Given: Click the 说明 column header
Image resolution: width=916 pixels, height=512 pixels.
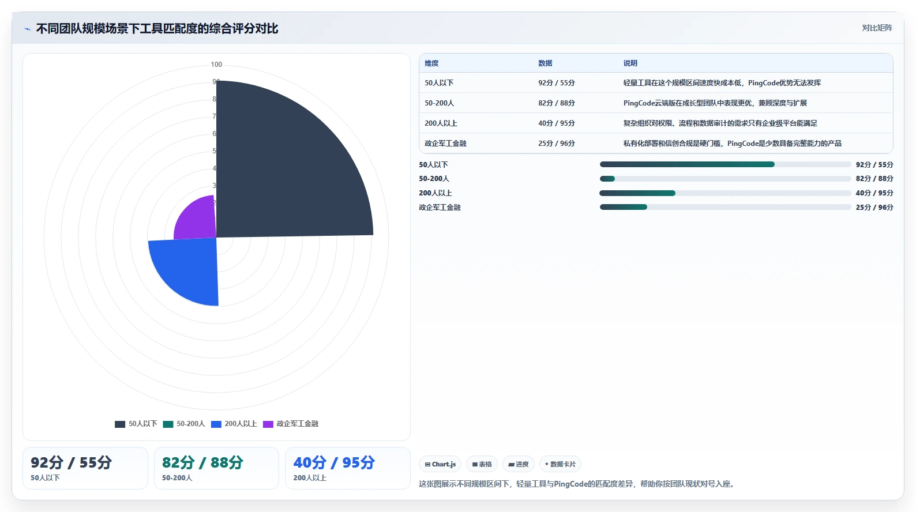Looking at the screenshot, I should pyautogui.click(x=630, y=63).
